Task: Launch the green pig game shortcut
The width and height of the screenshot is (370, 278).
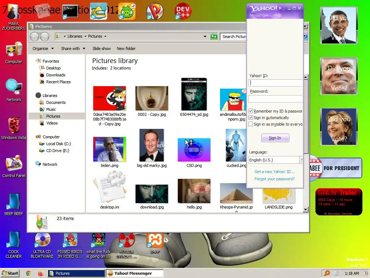Action: pos(127,11)
